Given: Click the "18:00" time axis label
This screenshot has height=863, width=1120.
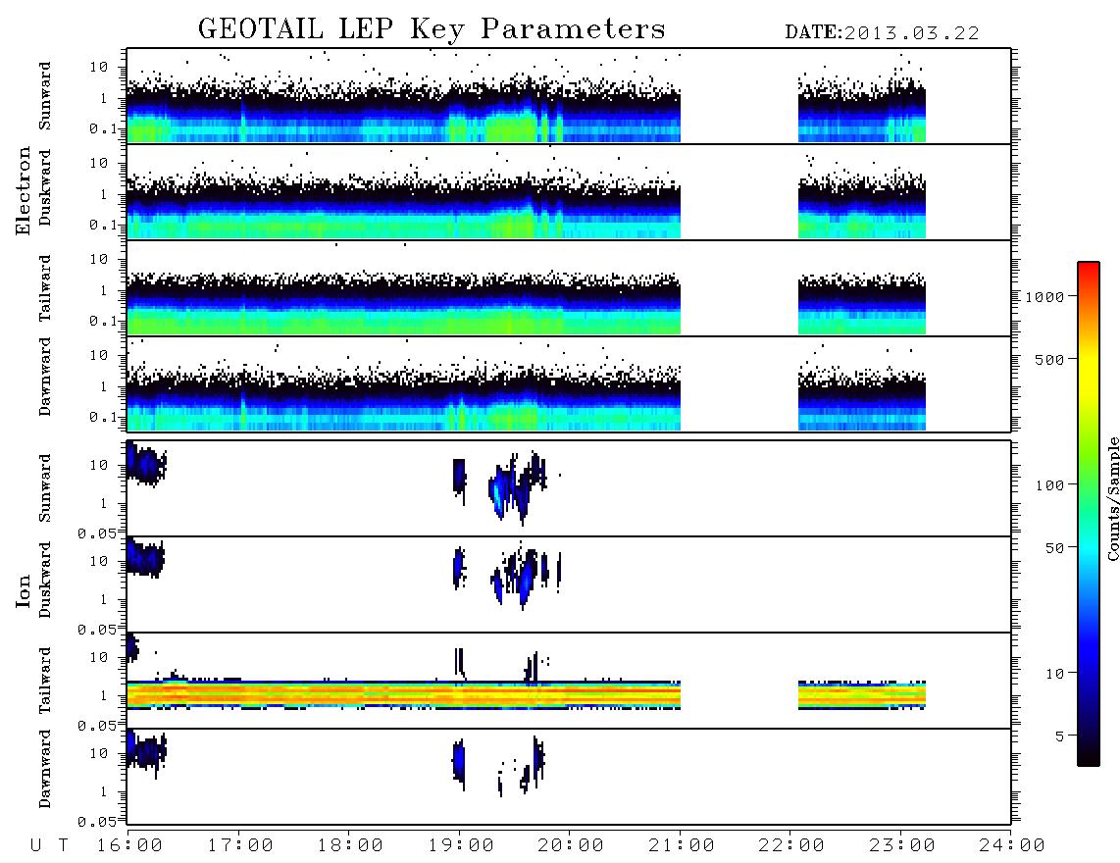Looking at the screenshot, I should click(350, 846).
